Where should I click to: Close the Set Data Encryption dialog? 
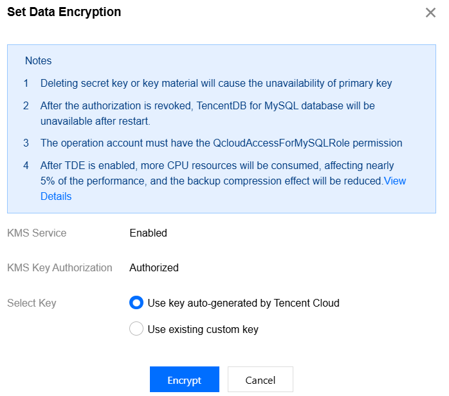point(430,13)
